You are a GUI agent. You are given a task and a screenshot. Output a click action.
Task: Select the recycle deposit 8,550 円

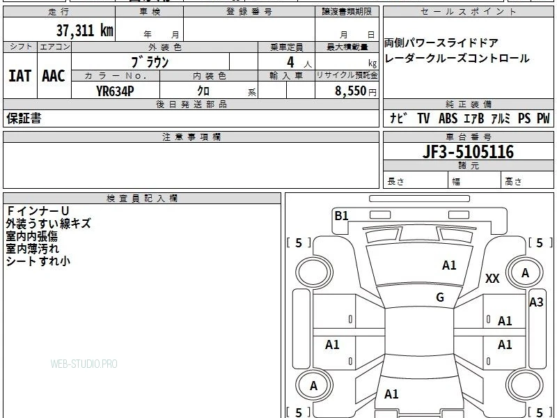(x=356, y=91)
